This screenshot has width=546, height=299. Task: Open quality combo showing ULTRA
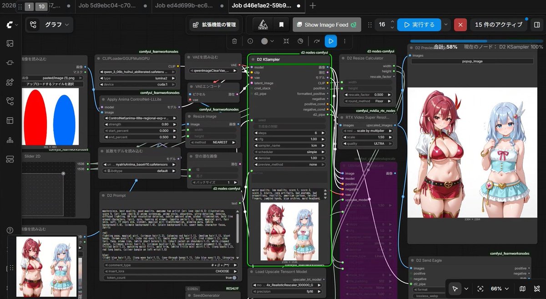pos(368,143)
